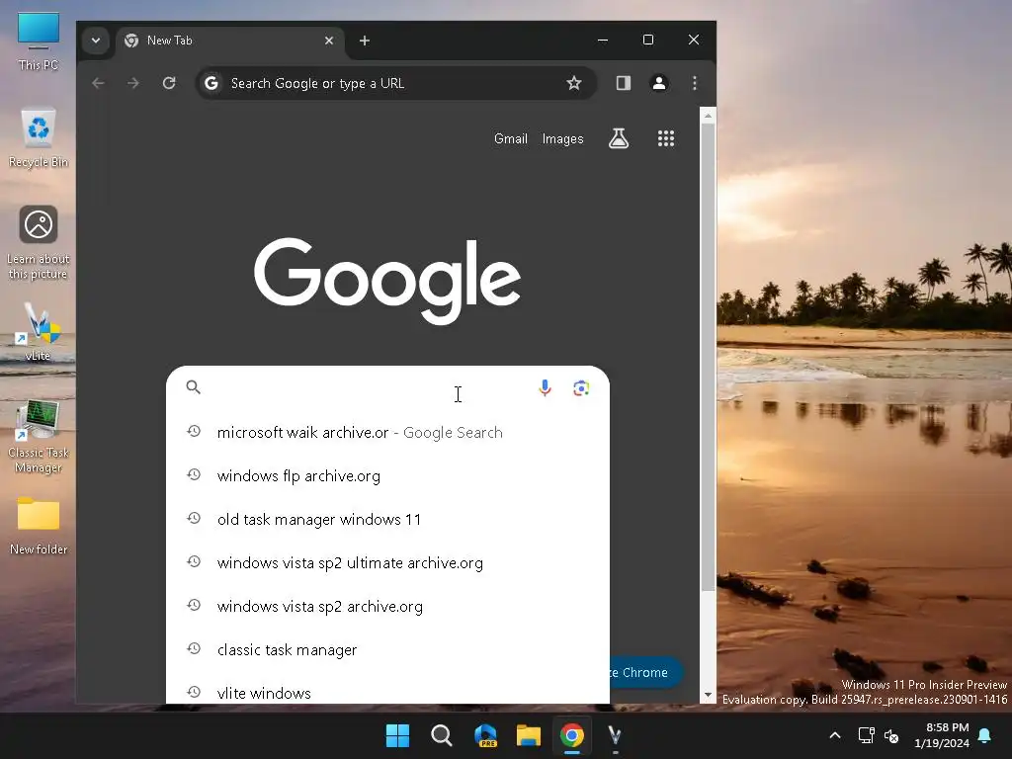Click vLite icon in taskbar
The image size is (1012, 759).
(x=615, y=735)
